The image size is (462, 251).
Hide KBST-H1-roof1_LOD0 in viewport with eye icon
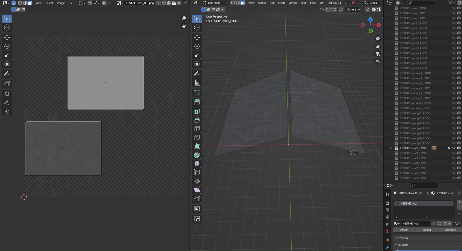pos(454,148)
